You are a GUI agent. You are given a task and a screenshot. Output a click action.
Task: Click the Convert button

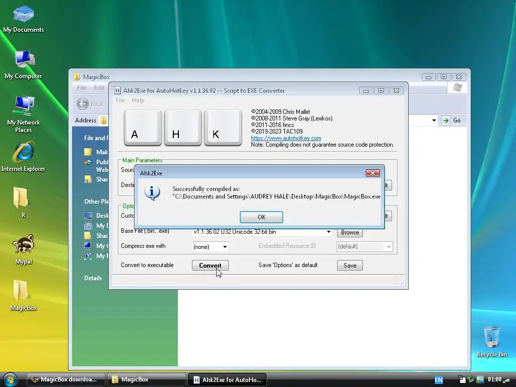pyautogui.click(x=210, y=265)
